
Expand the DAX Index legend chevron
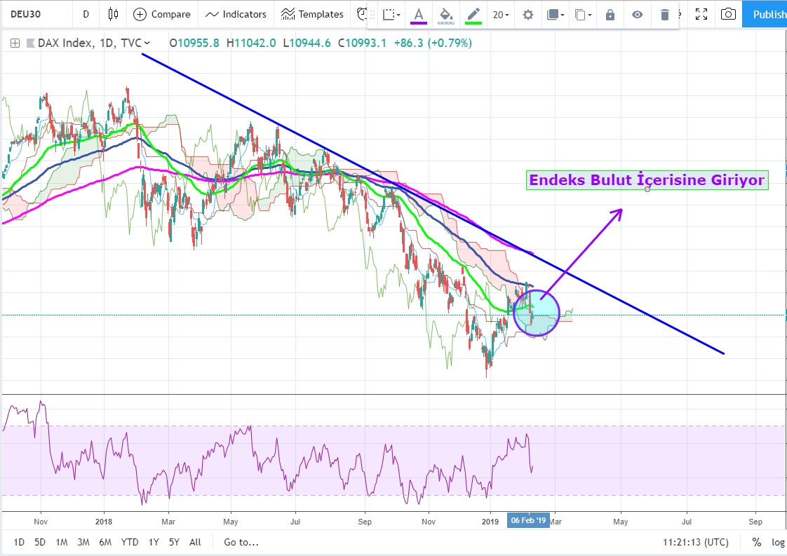coord(147,43)
